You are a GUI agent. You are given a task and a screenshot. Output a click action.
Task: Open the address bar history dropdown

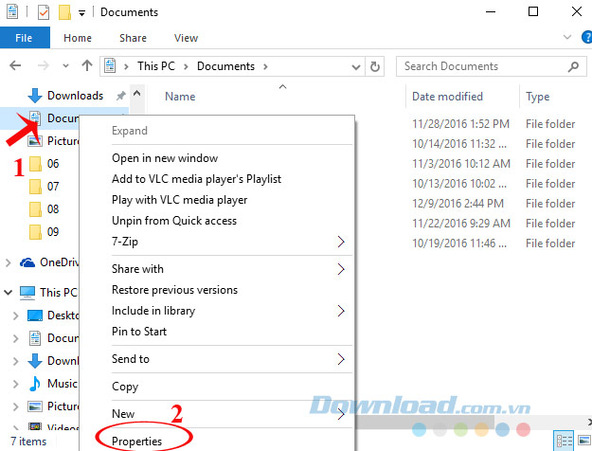click(x=355, y=67)
